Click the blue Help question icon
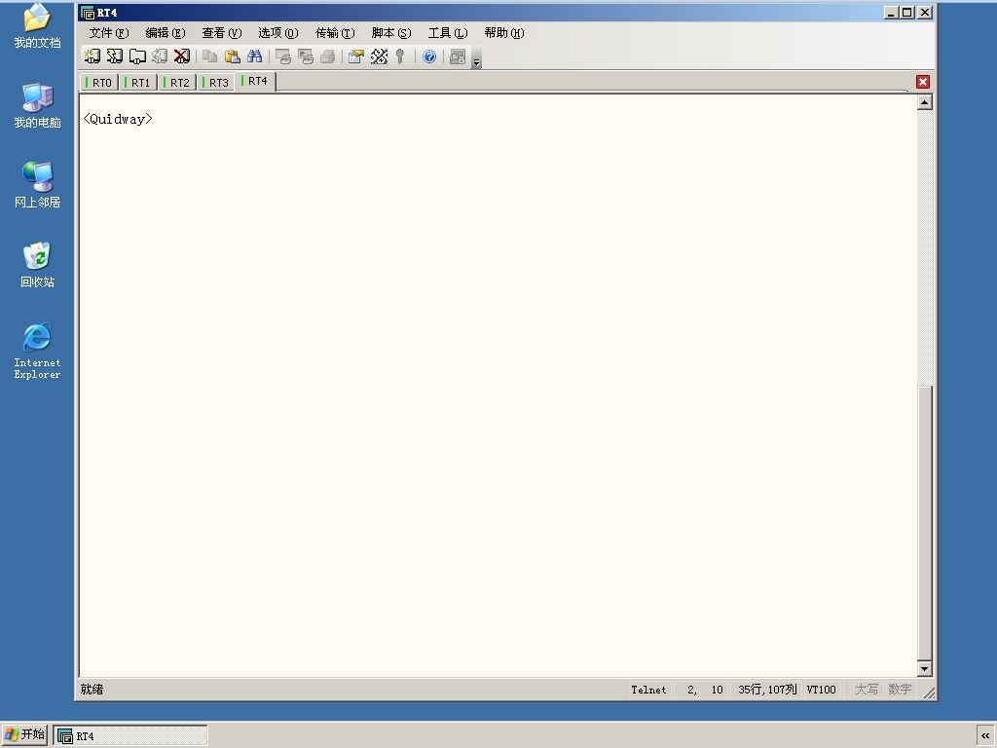This screenshot has height=748, width=997. coord(429,56)
